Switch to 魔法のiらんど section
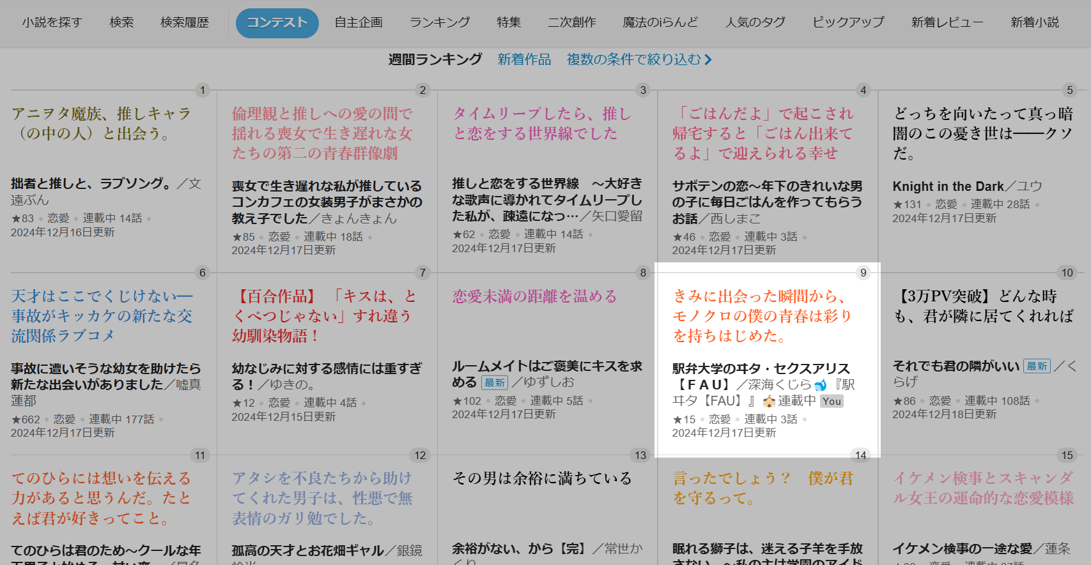This screenshot has height=565, width=1091. (660, 22)
